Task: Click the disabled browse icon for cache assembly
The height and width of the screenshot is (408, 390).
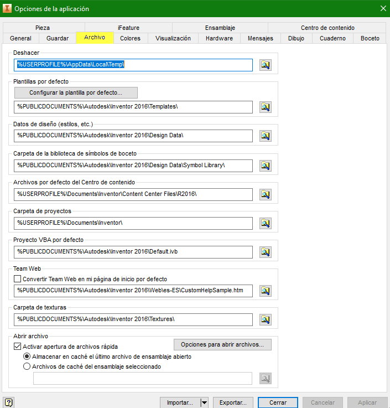Action: pyautogui.click(x=266, y=378)
